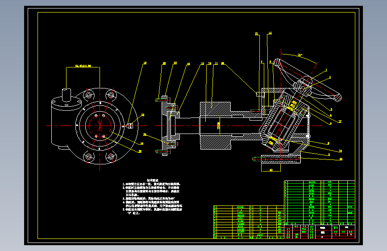Click part balloon number 11
The height and width of the screenshot is (251, 387).
click(216, 63)
